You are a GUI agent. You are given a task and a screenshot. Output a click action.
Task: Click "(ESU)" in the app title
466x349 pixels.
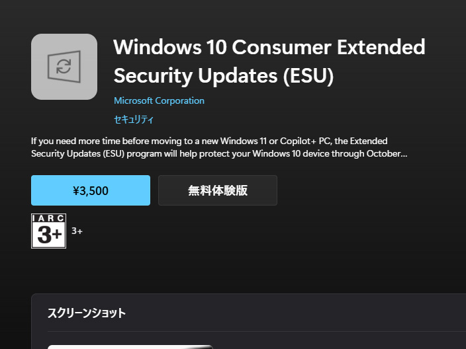tap(308, 76)
